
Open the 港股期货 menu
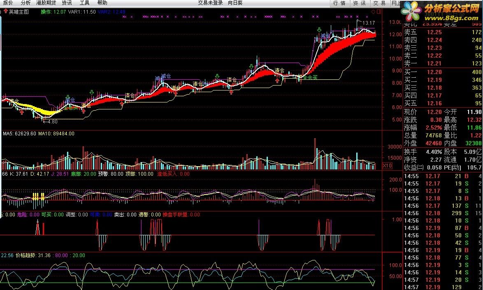tap(46, 3)
